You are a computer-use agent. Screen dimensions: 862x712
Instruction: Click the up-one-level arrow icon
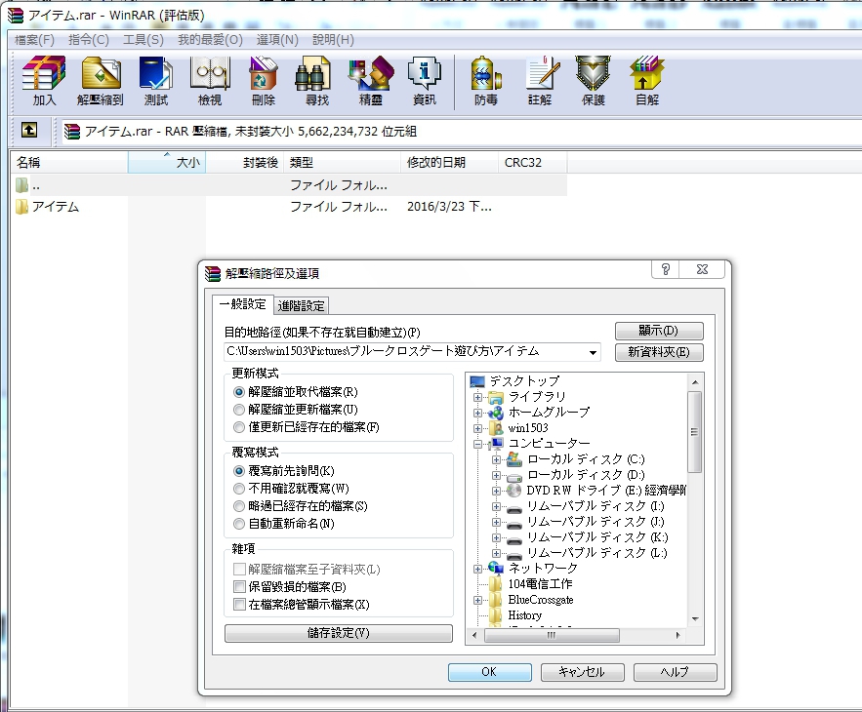pos(29,130)
